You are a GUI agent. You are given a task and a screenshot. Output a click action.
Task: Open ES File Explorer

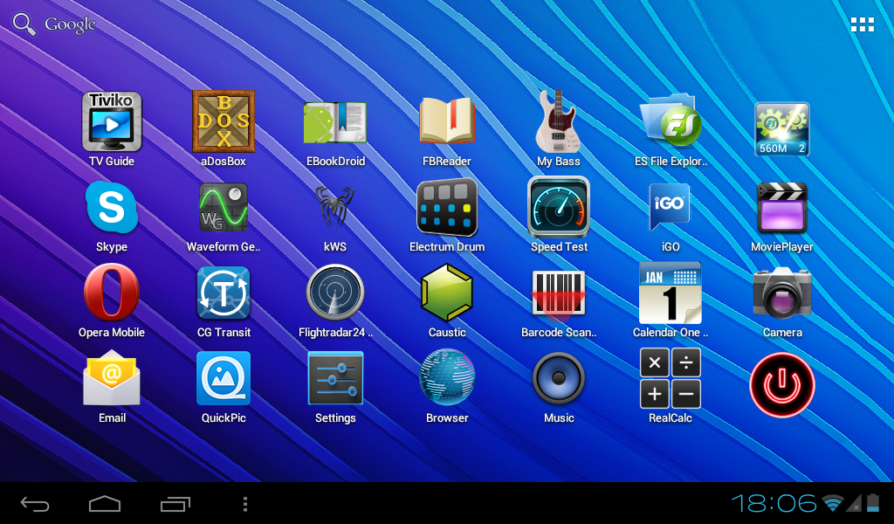[x=670, y=121]
